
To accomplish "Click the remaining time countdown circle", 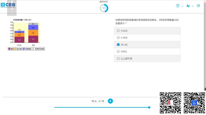I will click(104, 8).
